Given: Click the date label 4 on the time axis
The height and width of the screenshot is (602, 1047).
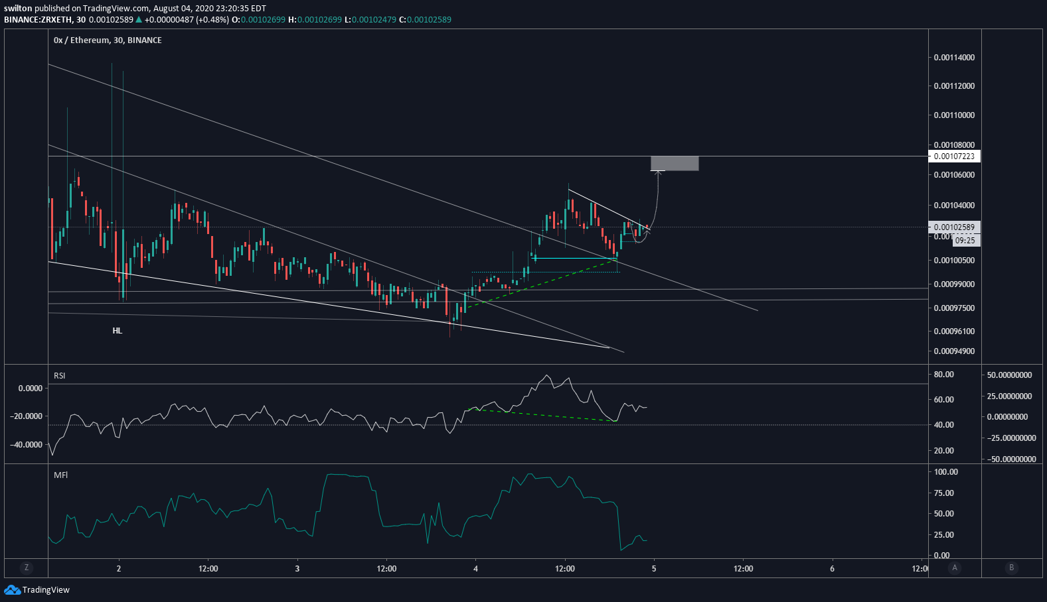Looking at the screenshot, I should point(475,569).
